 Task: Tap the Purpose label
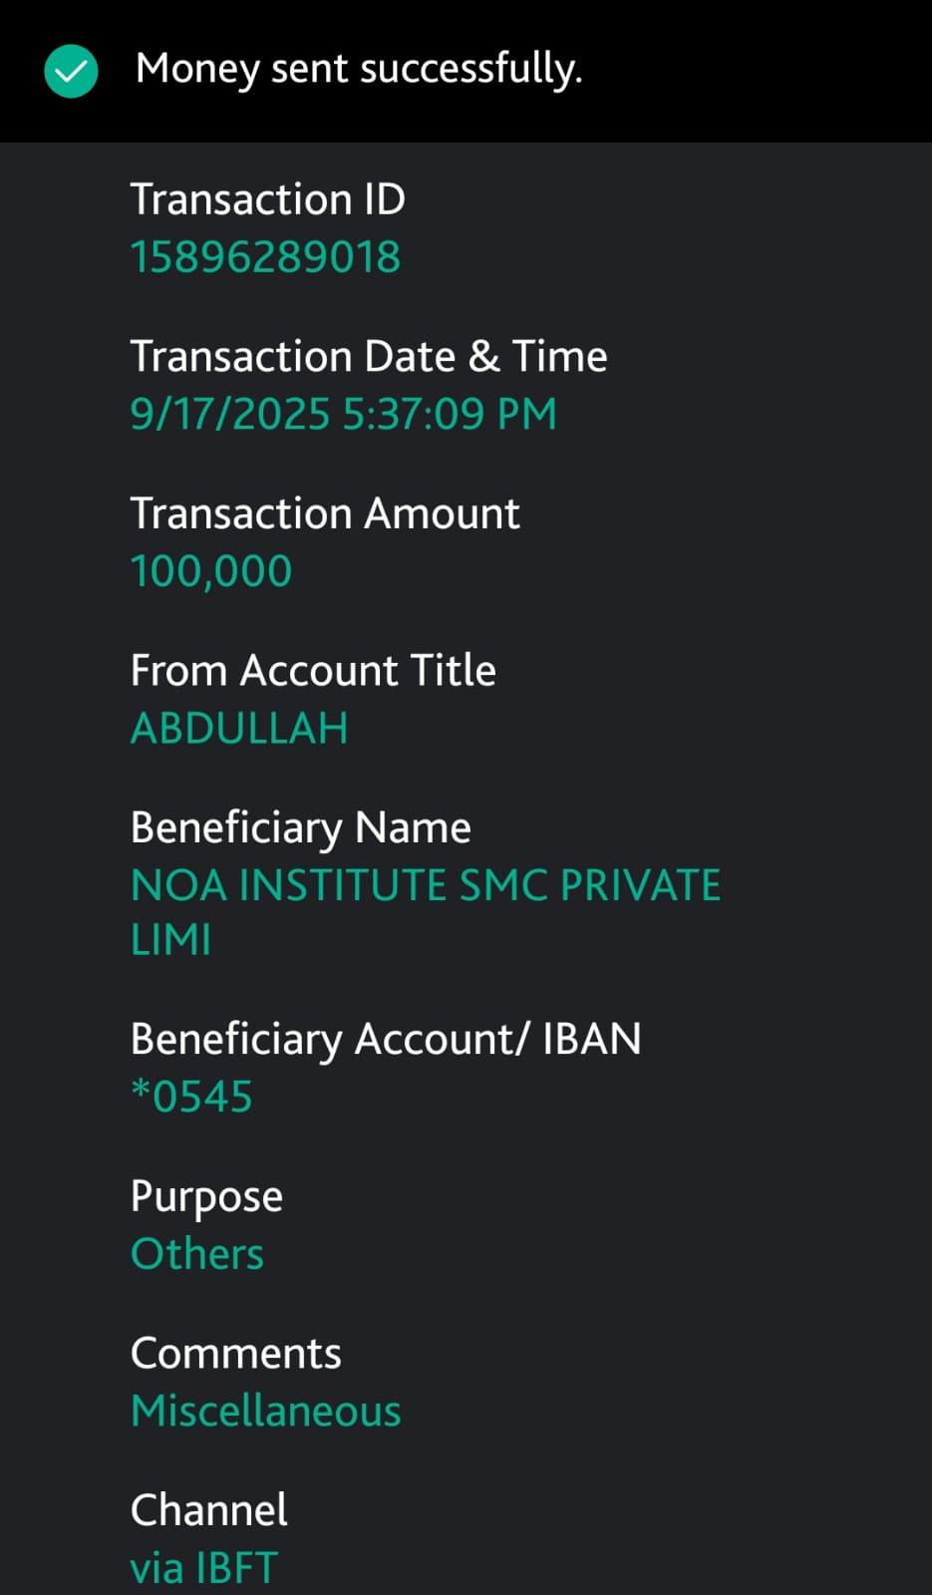click(x=206, y=1196)
